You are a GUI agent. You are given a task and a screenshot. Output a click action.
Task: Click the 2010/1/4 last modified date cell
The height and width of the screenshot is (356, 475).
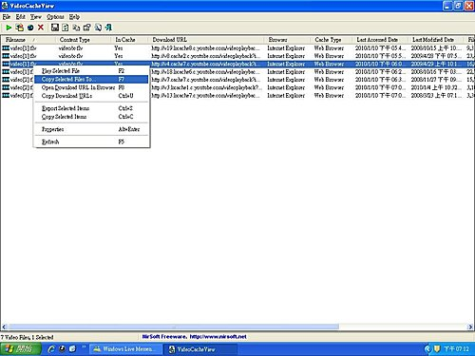tap(436, 87)
